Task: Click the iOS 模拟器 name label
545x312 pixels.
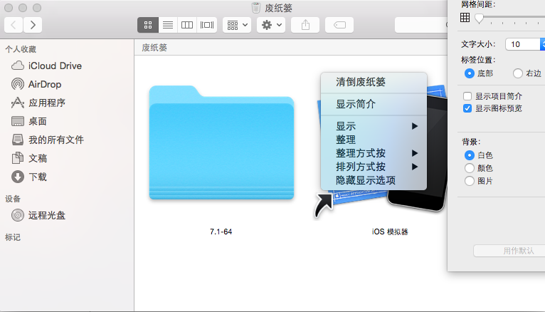Action: coord(390,232)
